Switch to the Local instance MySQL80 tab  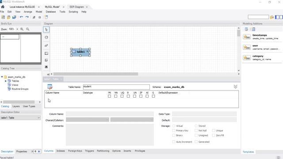(x=22, y=7)
